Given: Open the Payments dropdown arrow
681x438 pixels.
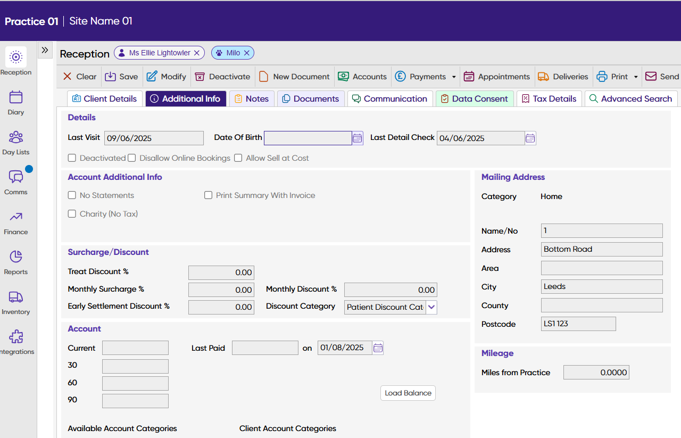Looking at the screenshot, I should point(454,77).
